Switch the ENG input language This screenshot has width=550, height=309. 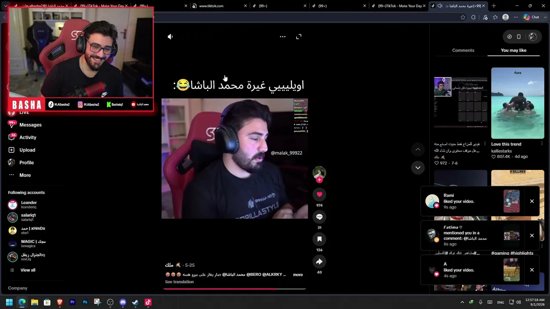pyautogui.click(x=501, y=302)
